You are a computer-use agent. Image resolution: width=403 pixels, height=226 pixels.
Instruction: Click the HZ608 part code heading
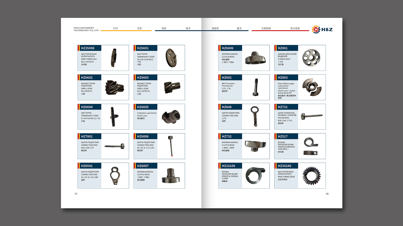(227, 107)
